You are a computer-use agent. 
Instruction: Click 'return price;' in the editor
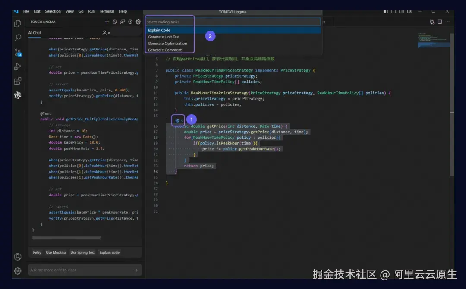point(199,166)
